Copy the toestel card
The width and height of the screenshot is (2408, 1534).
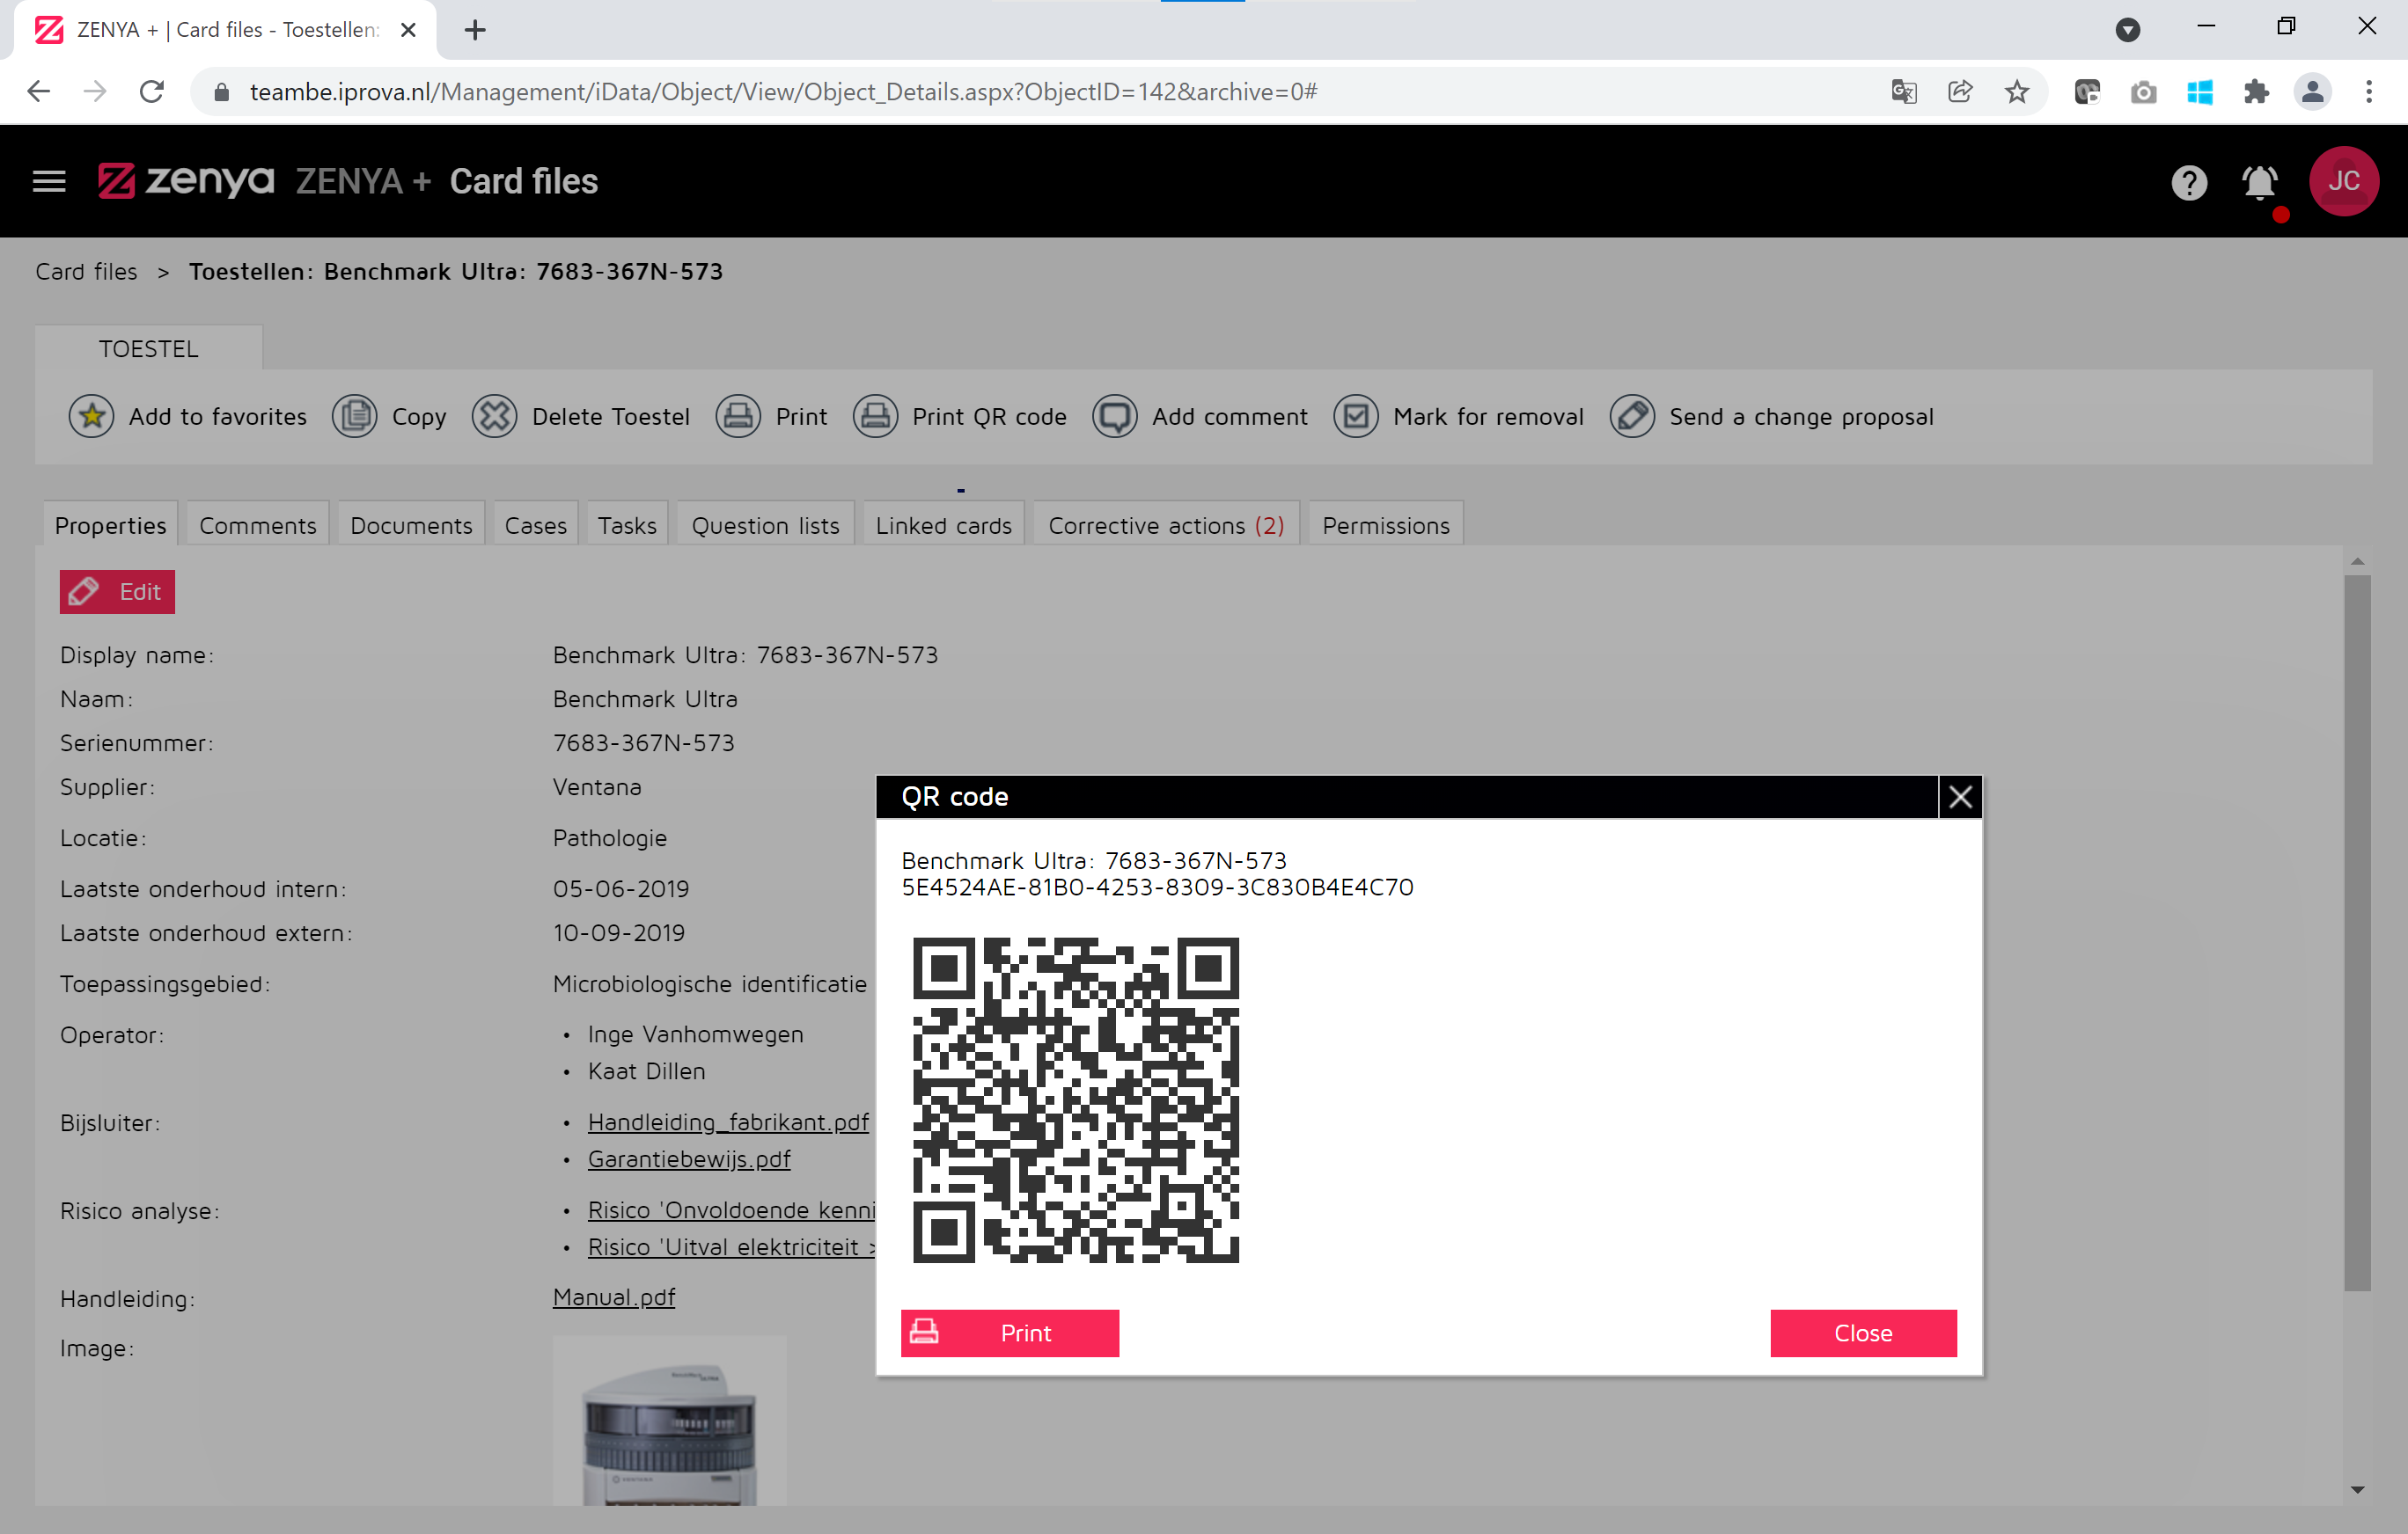[x=389, y=417]
